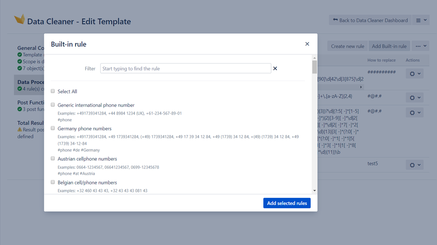Image resolution: width=437 pixels, height=245 pixels.
Task: Click the 'Built-in rule' dialog title
Action: 69,44
